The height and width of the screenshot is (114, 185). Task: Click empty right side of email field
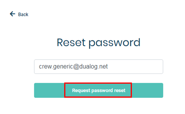tap(136, 66)
